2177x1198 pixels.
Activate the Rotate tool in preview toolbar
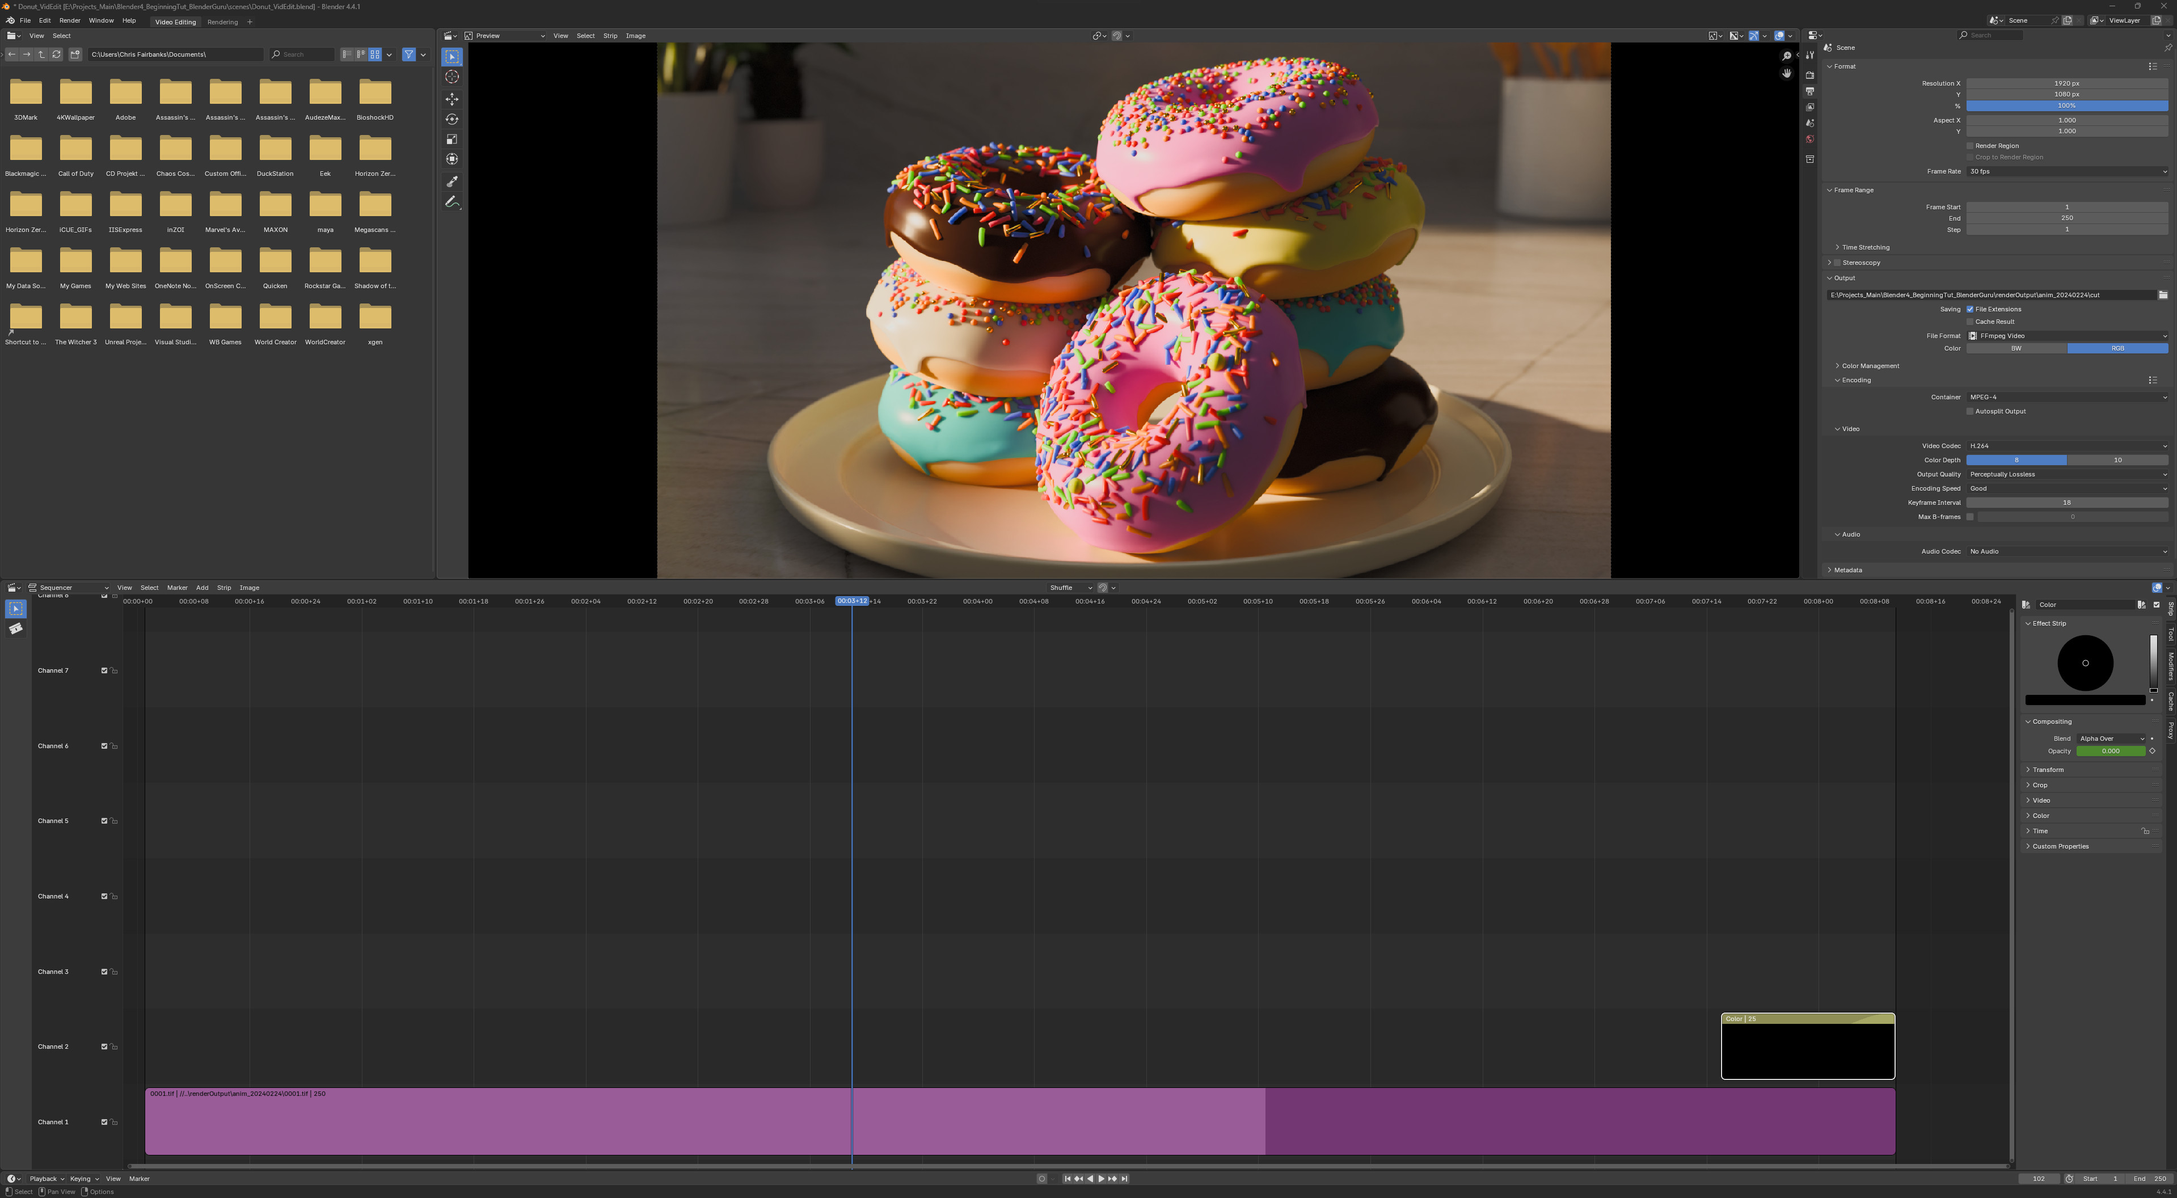[x=452, y=119]
